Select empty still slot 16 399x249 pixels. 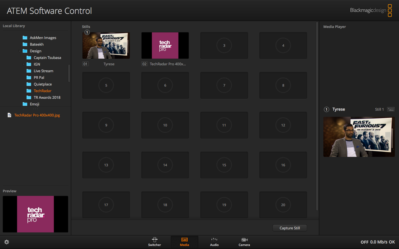[x=283, y=165]
